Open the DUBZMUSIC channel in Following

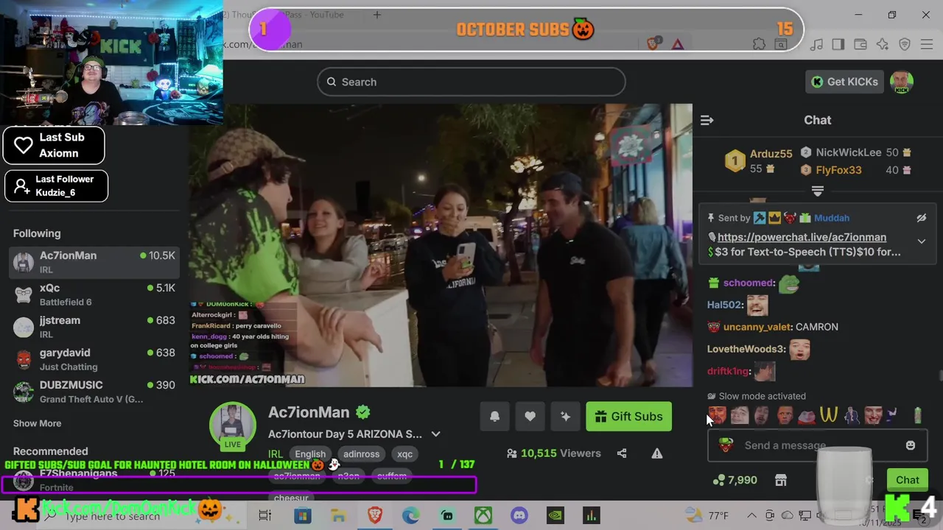pyautogui.click(x=94, y=392)
